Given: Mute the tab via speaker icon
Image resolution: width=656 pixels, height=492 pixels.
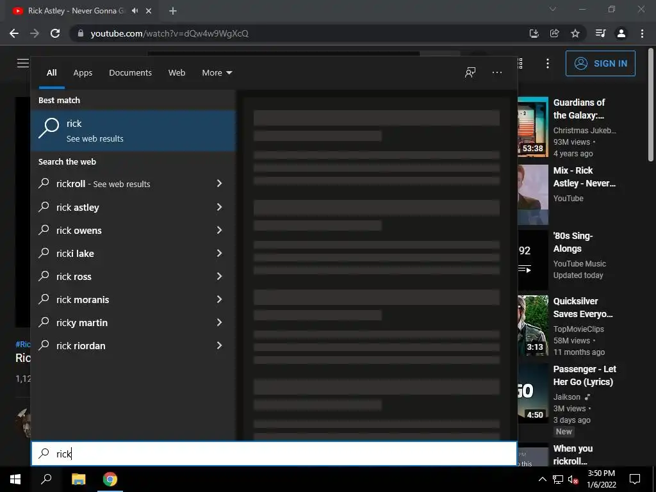Looking at the screenshot, I should pos(135,11).
